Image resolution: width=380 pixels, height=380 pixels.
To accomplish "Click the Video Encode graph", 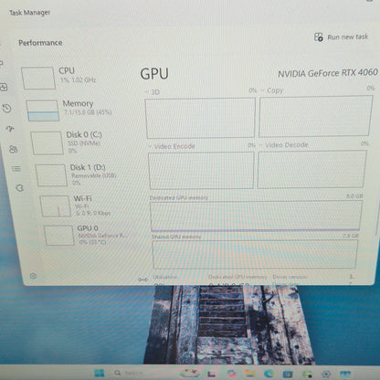I will tap(201, 170).
